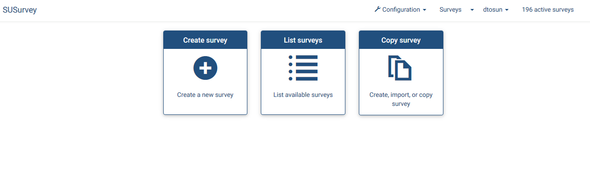The image size is (590, 196).
Task: Expand the Configuration dropdown caret
Action: coord(425,10)
